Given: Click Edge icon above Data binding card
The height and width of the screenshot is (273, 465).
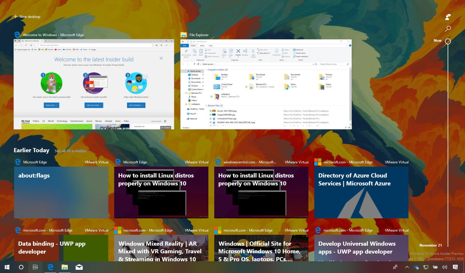Looking at the screenshot, I should click(x=18, y=230).
